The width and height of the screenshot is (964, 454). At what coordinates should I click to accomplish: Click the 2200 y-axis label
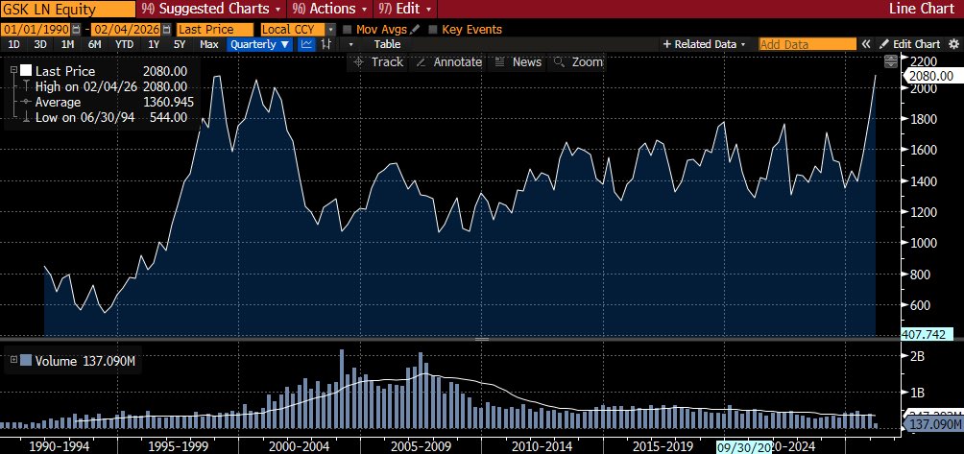click(923, 60)
